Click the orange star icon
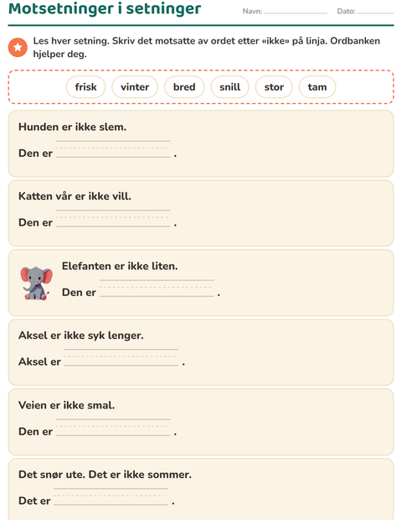This screenshot has width=402, height=520. (18, 48)
